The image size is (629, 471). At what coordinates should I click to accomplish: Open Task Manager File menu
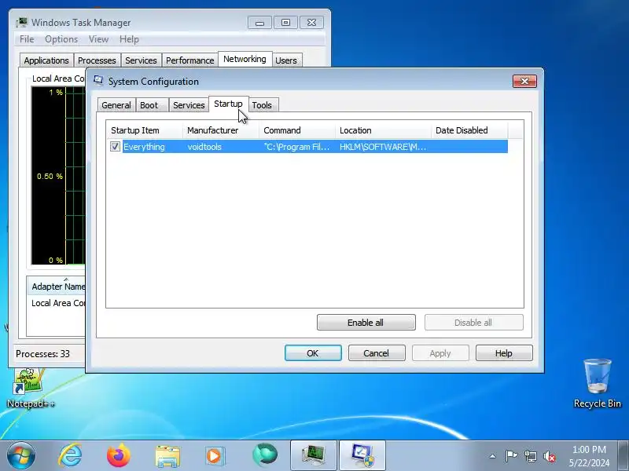tap(27, 39)
